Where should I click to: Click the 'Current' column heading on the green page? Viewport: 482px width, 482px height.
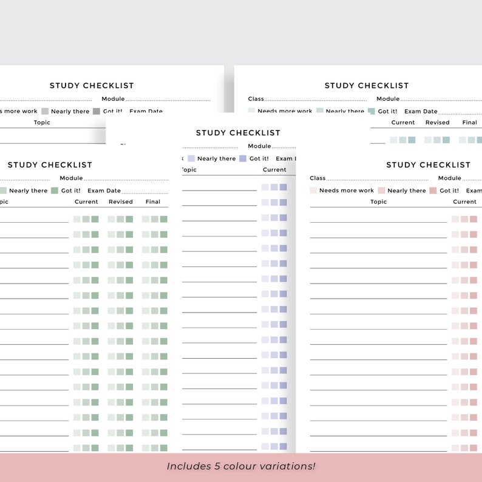coord(86,202)
